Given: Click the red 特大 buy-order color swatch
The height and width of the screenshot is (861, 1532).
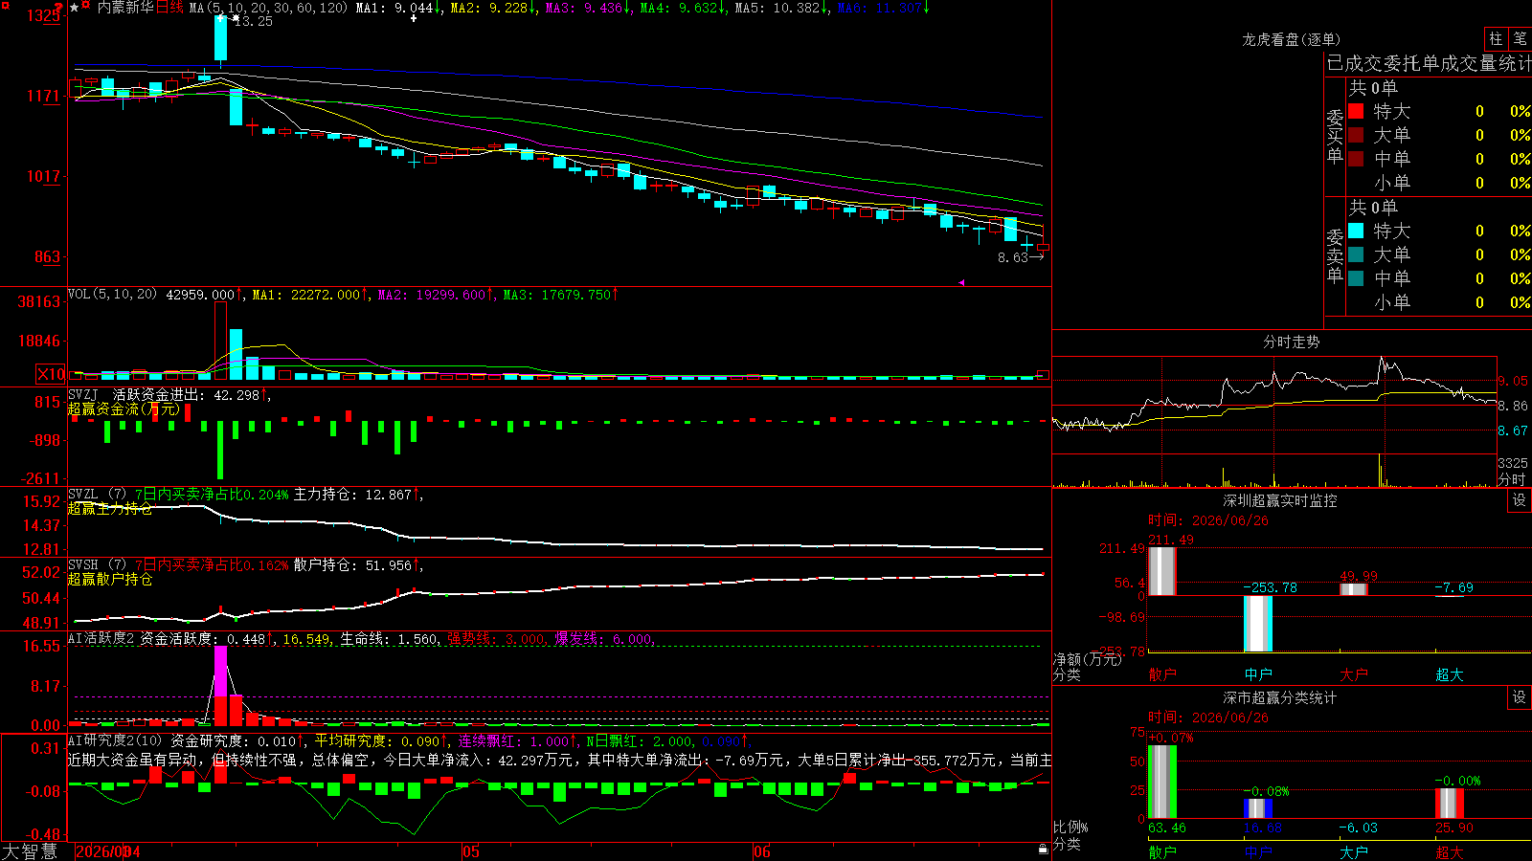Looking at the screenshot, I should (1356, 111).
